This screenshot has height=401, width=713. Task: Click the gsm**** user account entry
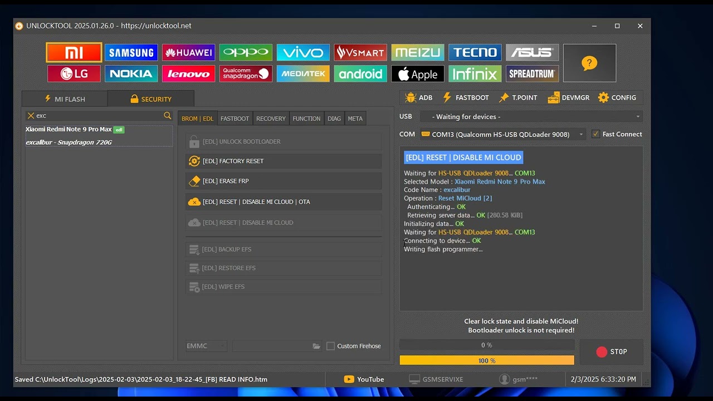click(x=519, y=379)
